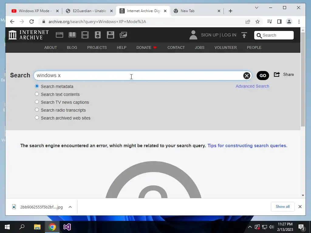Open the PROJECTS menu item
The image size is (311, 233).
click(x=97, y=48)
